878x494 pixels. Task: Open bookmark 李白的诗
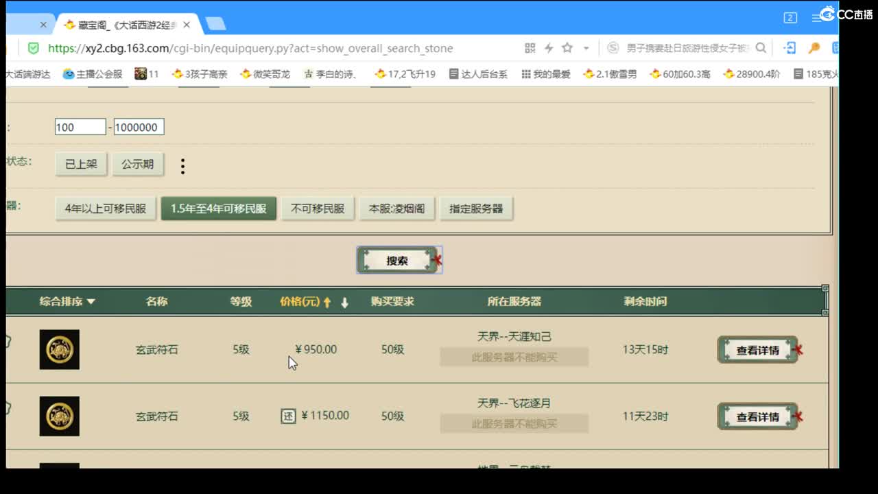(331, 74)
